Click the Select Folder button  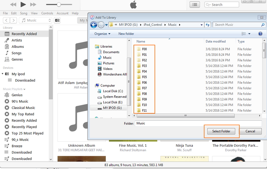tap(221, 131)
